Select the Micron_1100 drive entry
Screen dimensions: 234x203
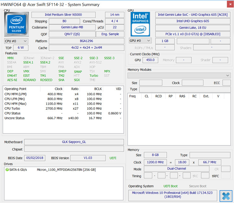pos(66,170)
